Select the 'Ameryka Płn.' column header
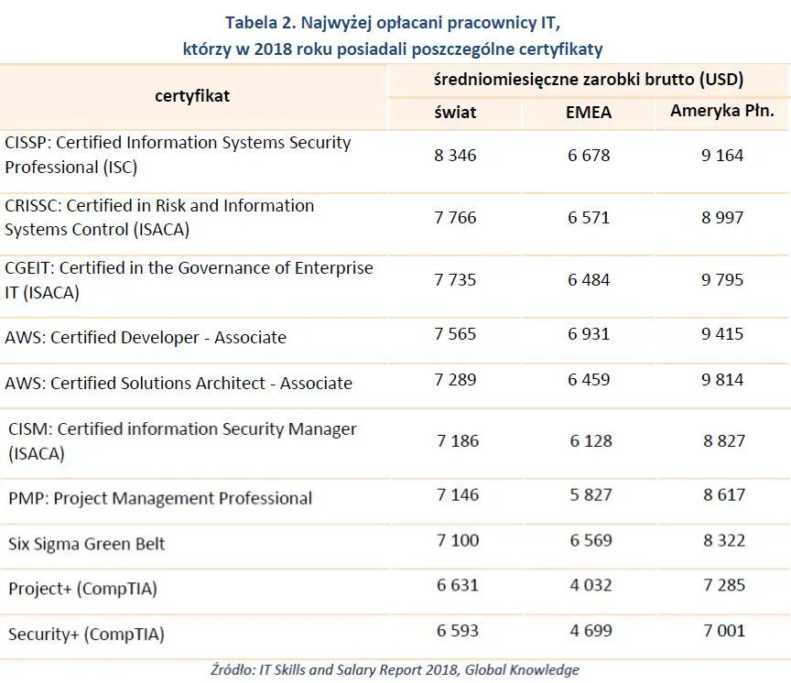The image size is (791, 683). tap(722, 112)
